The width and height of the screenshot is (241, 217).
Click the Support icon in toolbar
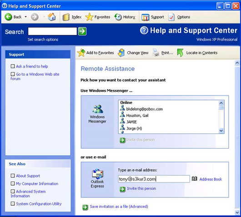[145, 17]
